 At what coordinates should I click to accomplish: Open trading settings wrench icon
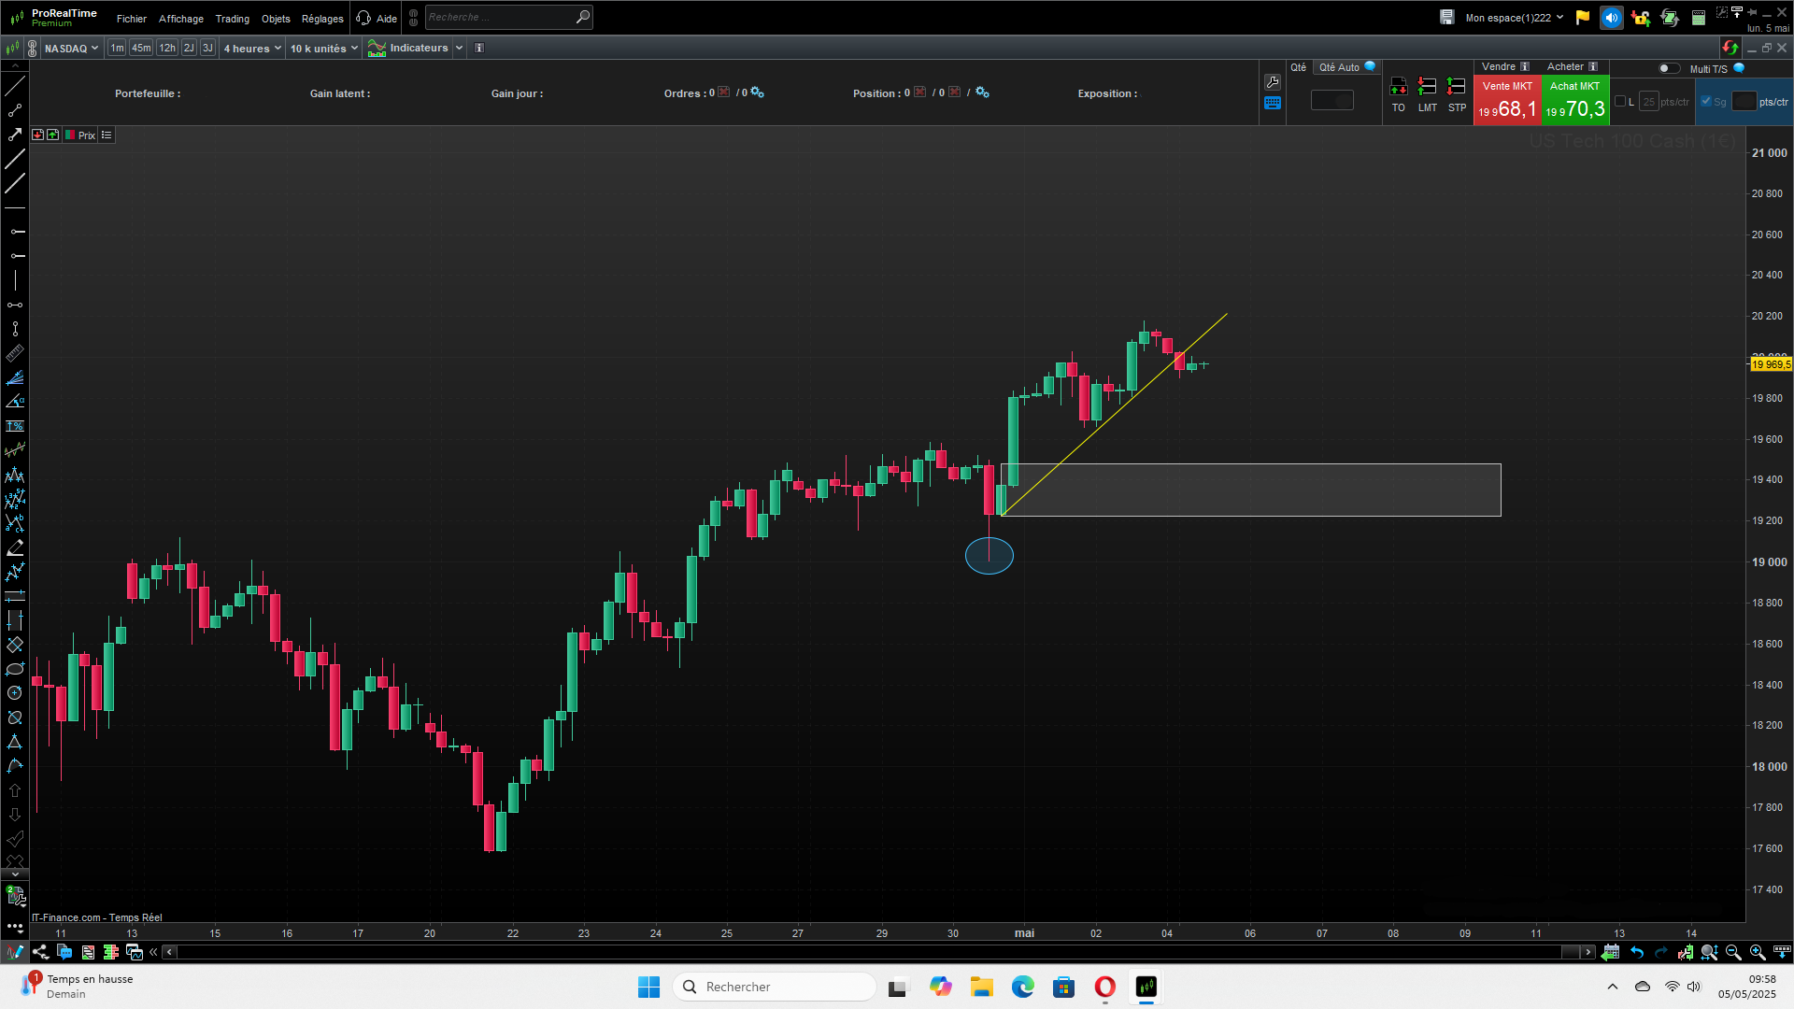click(x=1272, y=82)
